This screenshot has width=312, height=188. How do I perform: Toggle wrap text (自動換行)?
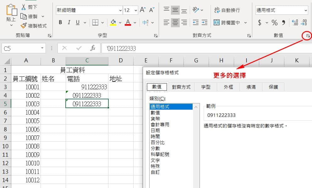tap(227, 10)
